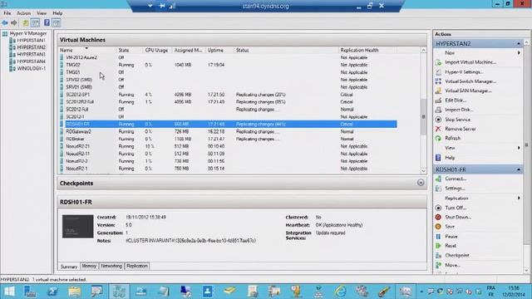Click the Edit Disk action icon
Screen dimensions: 532x299
click(x=438, y=100)
